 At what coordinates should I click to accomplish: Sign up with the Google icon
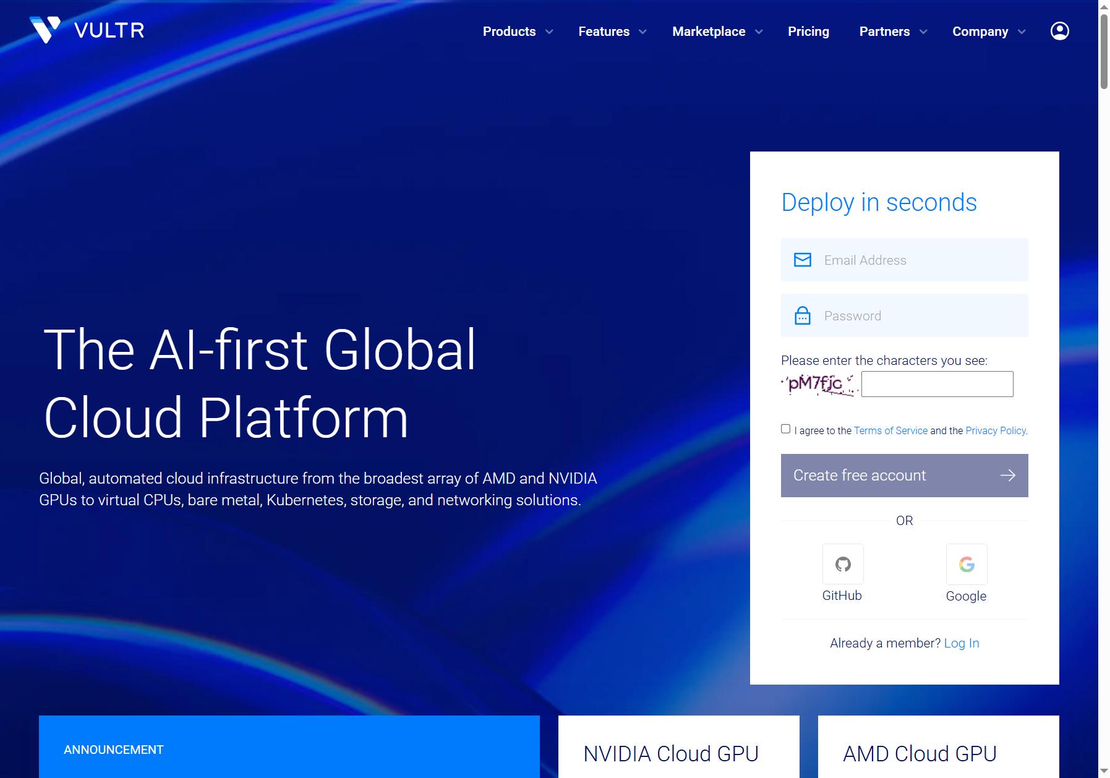(x=967, y=564)
